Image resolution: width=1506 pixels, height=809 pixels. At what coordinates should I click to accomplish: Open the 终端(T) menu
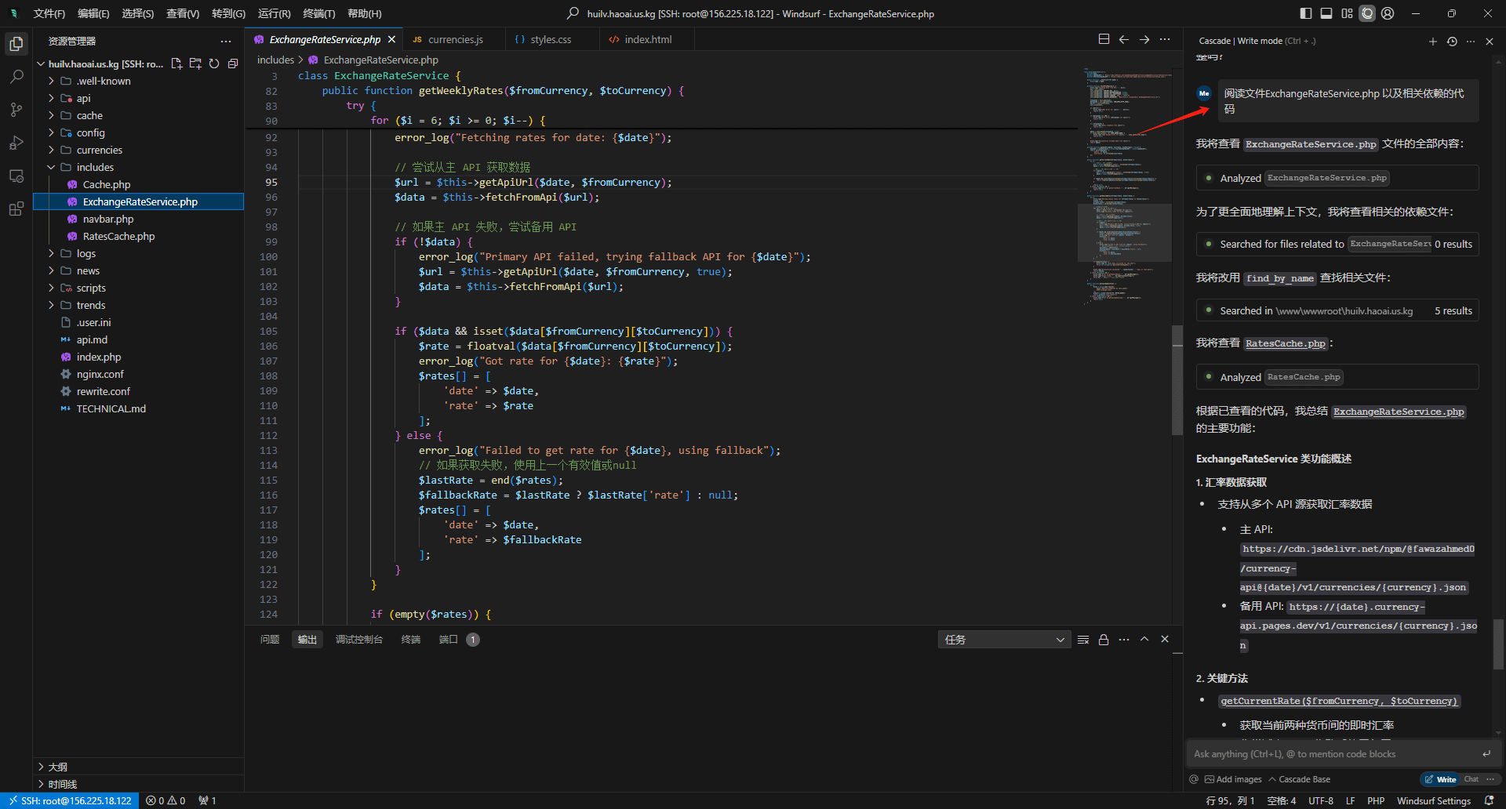pos(318,13)
